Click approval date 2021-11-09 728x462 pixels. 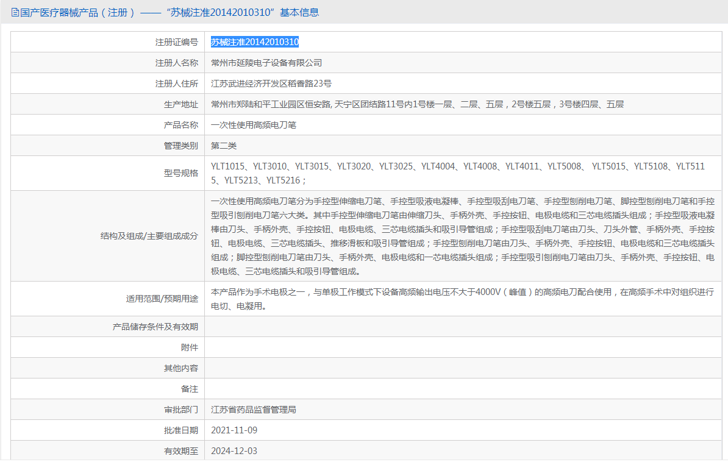click(x=234, y=430)
